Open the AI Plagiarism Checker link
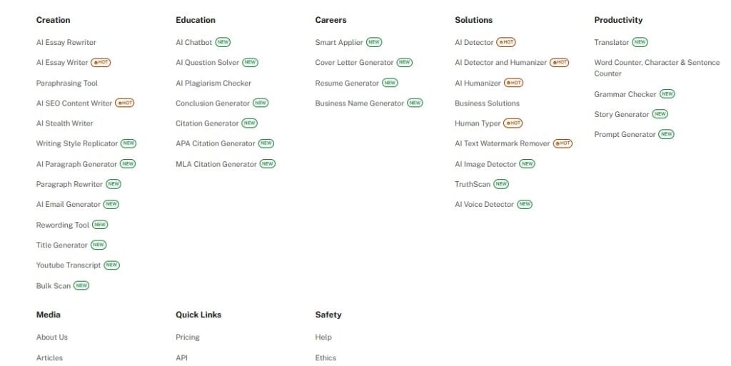The height and width of the screenshot is (366, 731). pyautogui.click(x=213, y=83)
